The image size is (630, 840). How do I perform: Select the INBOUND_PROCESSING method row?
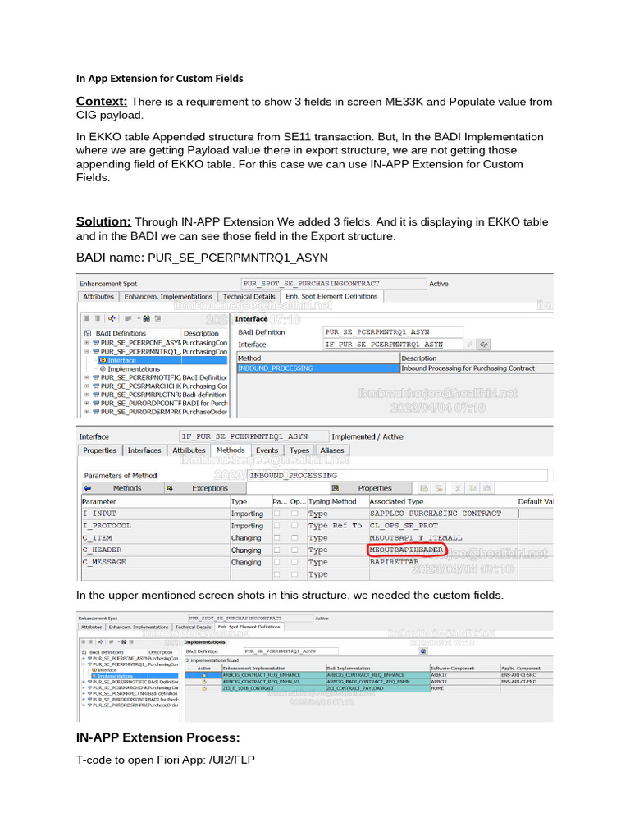pos(318,368)
